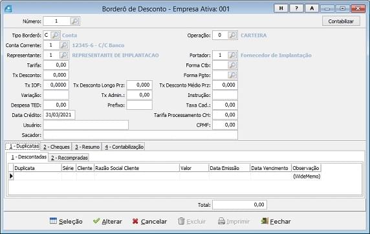Screen dimensions: 370x234
Task: Click the Razão Social Cliente column header
Action: [136, 168]
